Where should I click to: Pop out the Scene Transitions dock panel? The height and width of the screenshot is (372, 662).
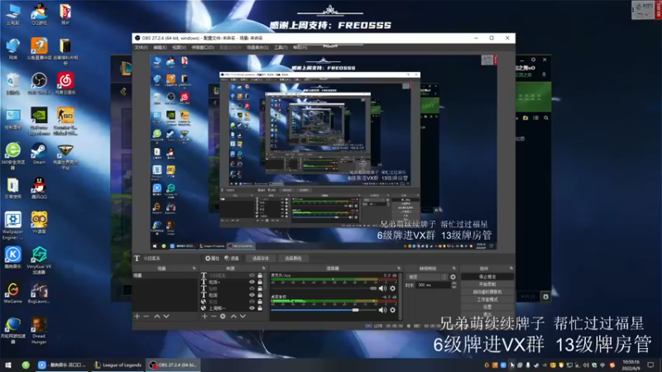(454, 268)
